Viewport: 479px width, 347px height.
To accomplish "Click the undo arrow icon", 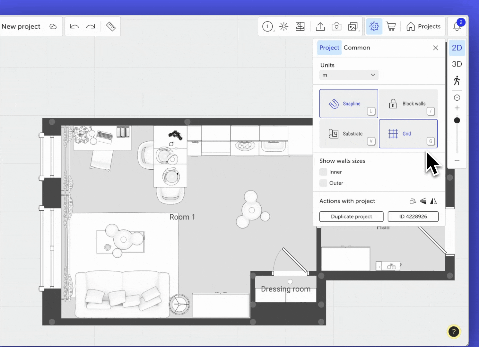I will pyautogui.click(x=74, y=26).
